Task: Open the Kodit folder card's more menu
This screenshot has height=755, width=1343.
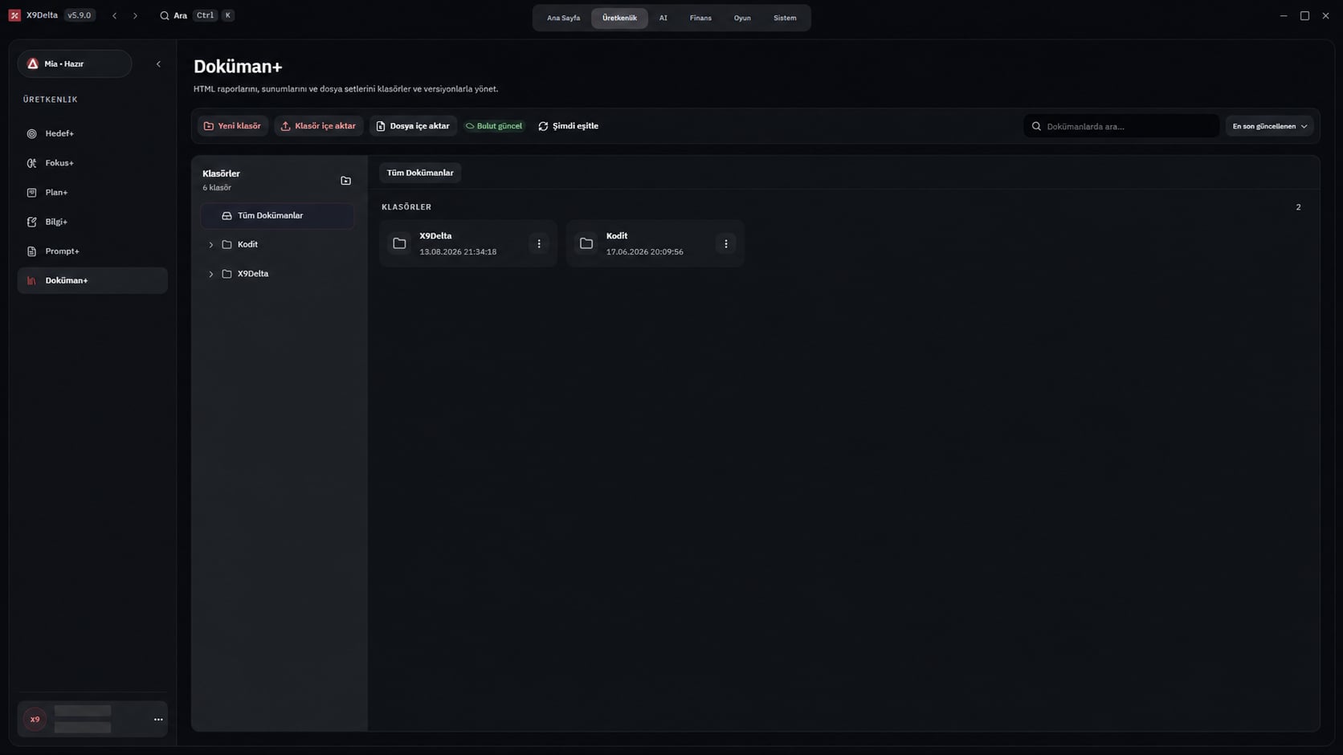Action: (726, 243)
